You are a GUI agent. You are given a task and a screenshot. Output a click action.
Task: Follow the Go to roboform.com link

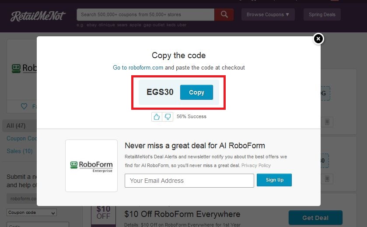click(138, 68)
